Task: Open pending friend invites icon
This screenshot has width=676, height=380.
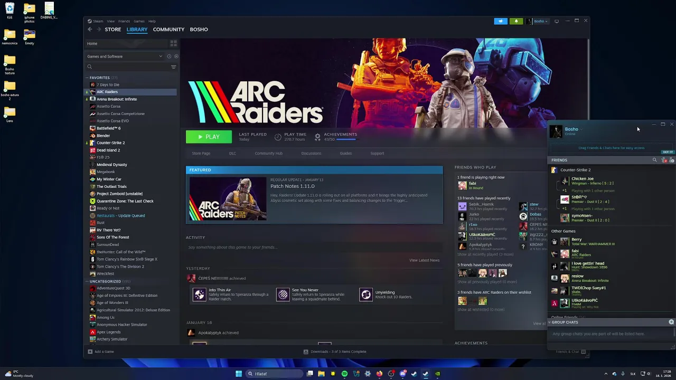Action: point(664,160)
